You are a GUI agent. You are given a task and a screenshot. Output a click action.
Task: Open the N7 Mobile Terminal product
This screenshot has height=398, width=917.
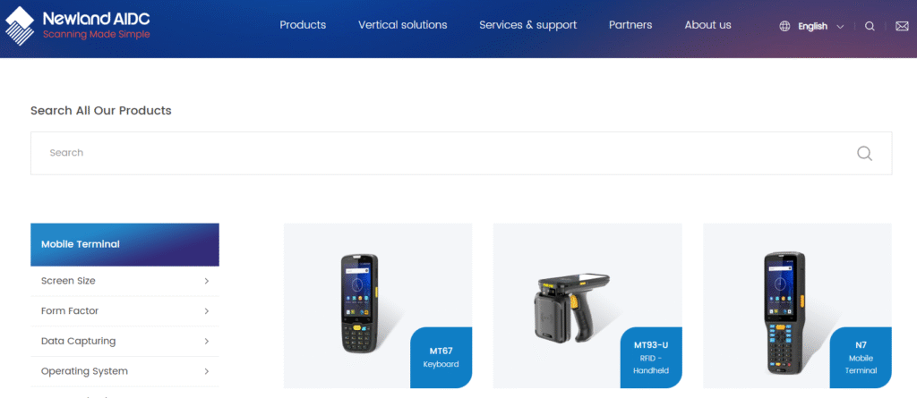(797, 306)
